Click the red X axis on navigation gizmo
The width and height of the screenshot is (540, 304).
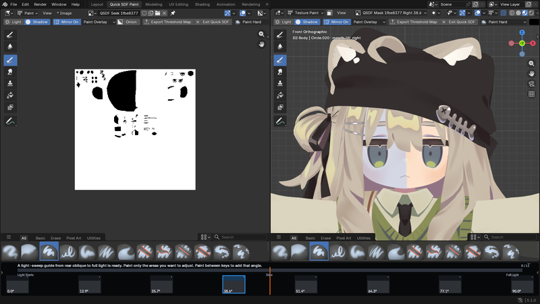click(533, 43)
